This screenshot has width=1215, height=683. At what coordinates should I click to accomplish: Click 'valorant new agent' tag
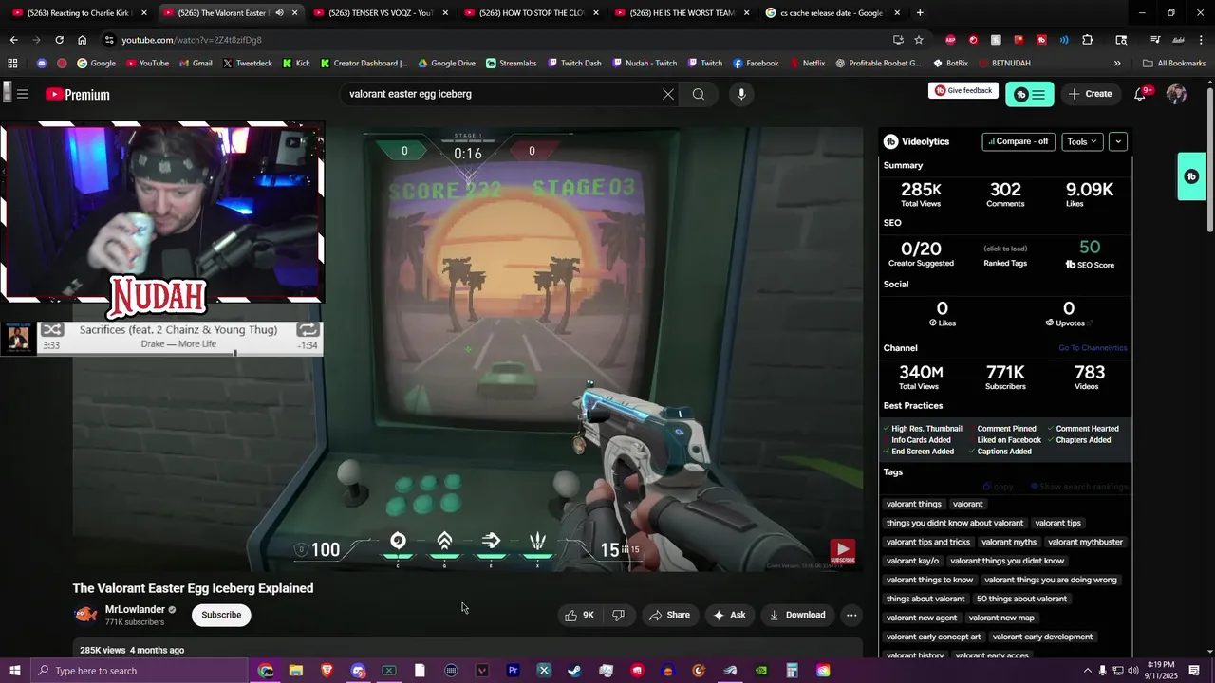point(921,618)
